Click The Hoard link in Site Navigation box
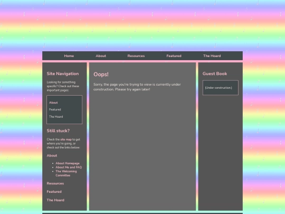 56,117
